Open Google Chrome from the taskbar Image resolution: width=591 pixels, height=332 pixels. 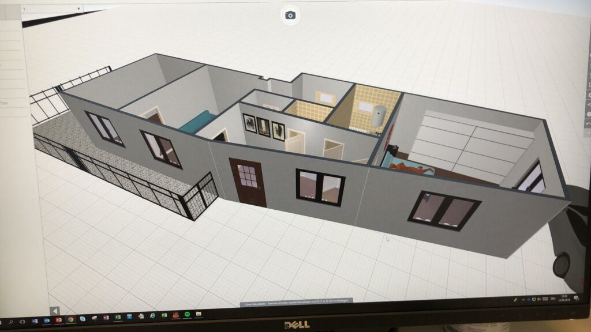70,319
